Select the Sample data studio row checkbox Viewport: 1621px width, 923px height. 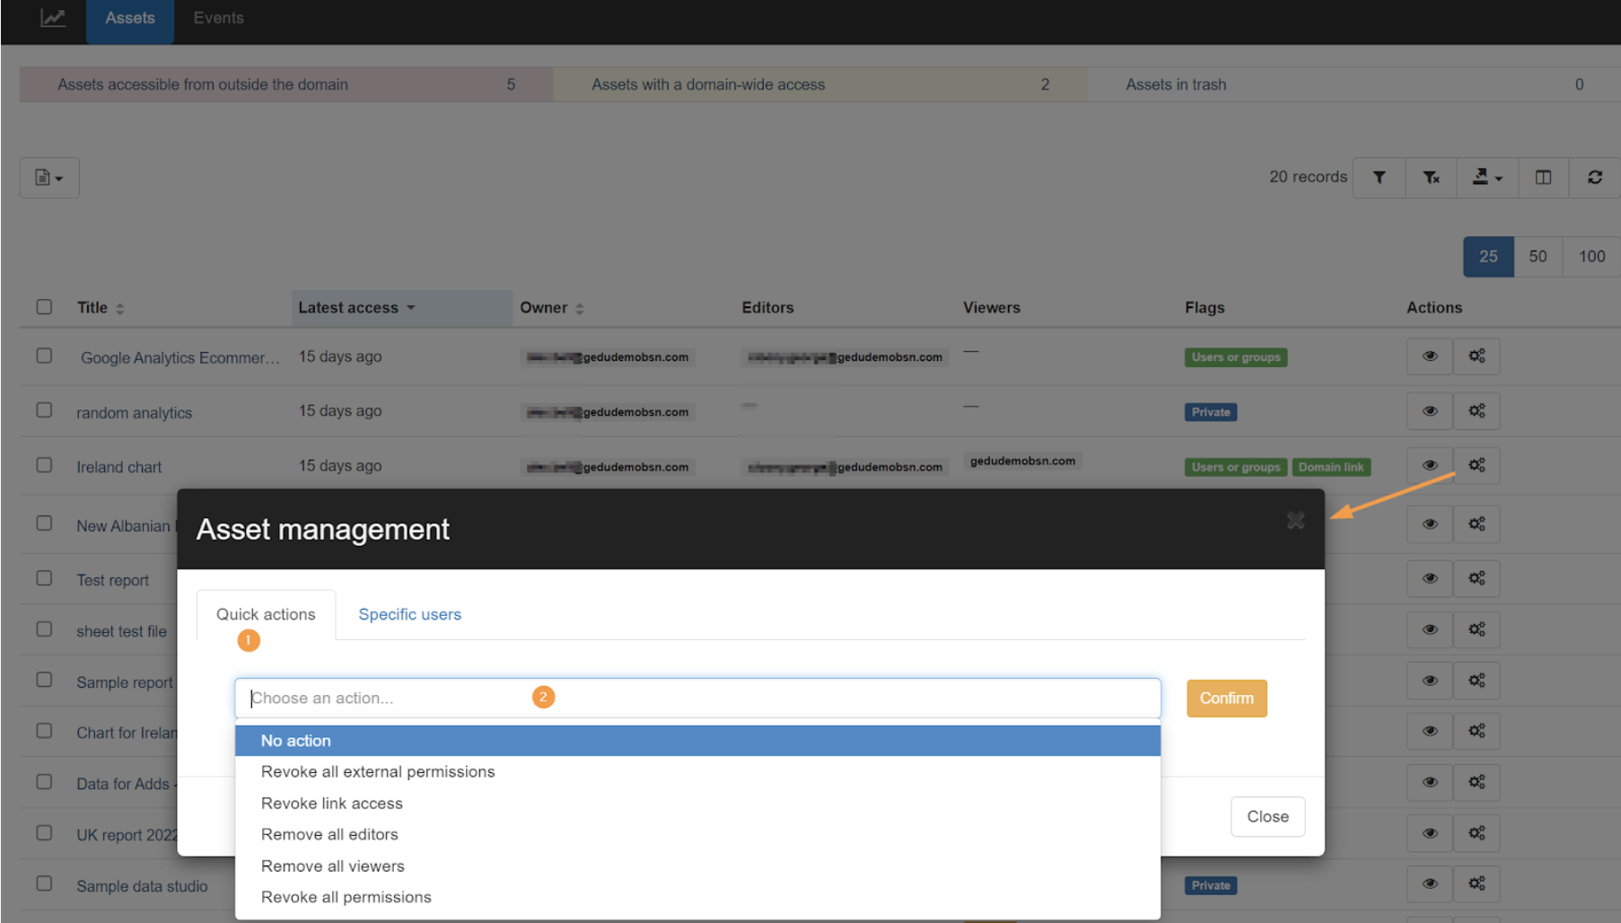pyautogui.click(x=44, y=883)
